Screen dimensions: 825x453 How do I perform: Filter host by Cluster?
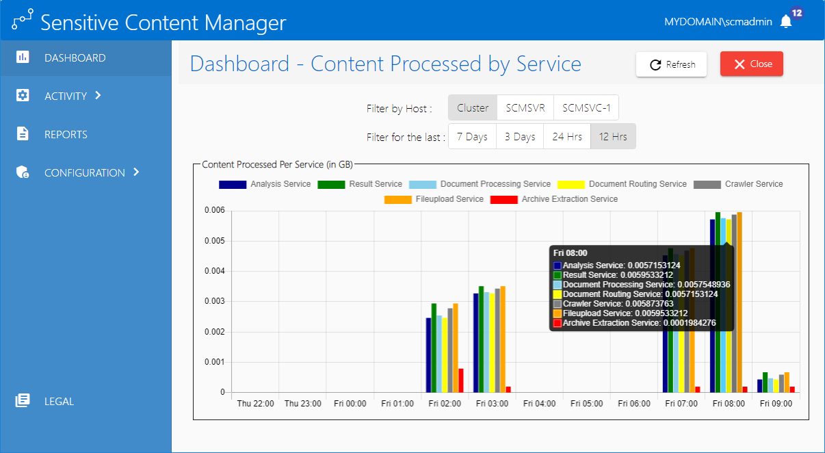[x=473, y=107]
